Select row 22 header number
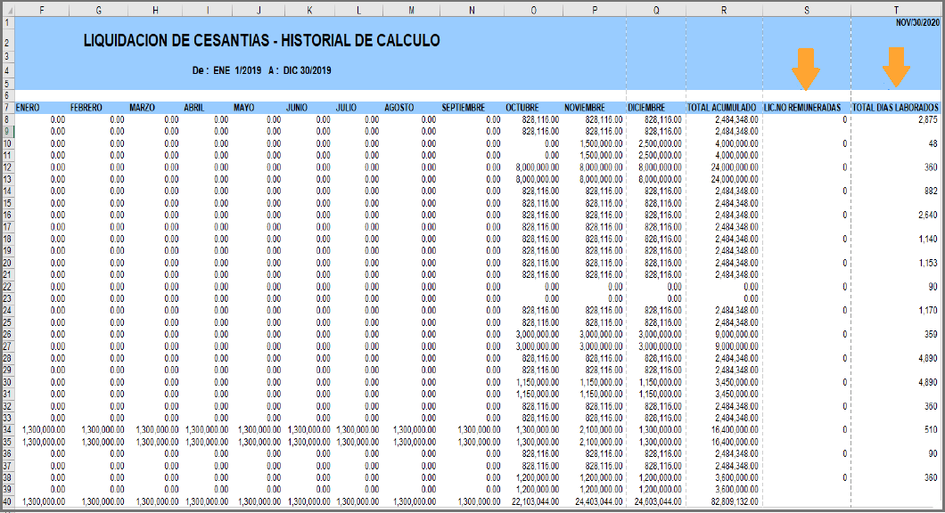This screenshot has width=945, height=513. 7,287
